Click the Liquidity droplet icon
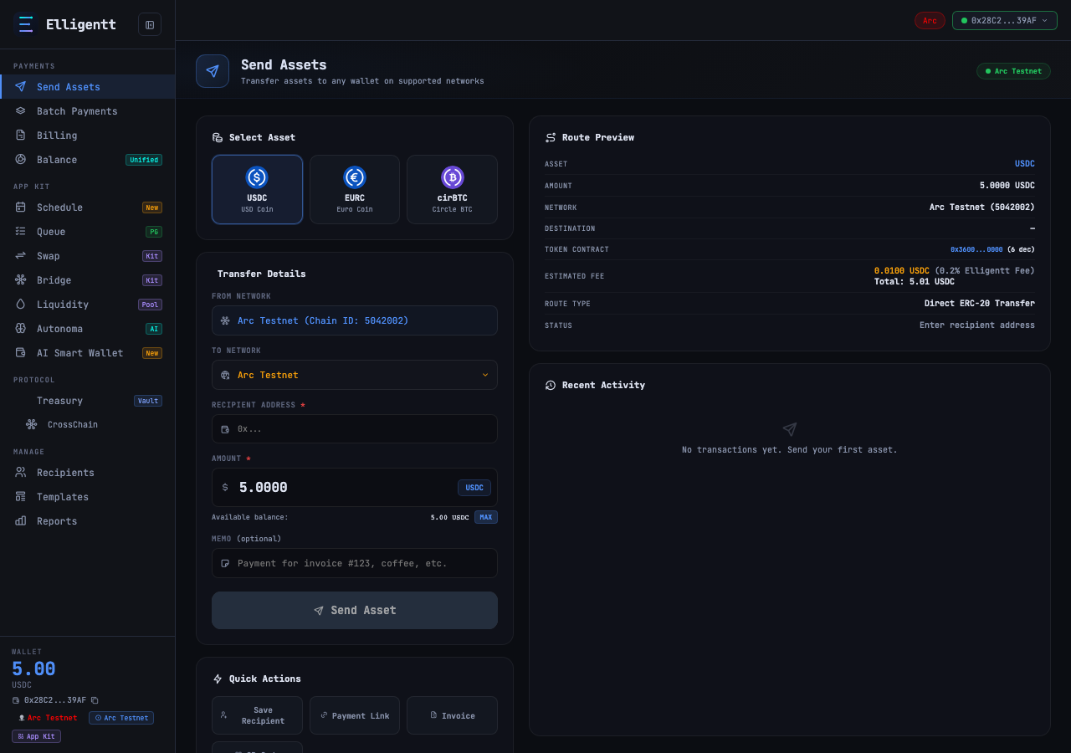The height and width of the screenshot is (753, 1071). [21, 304]
